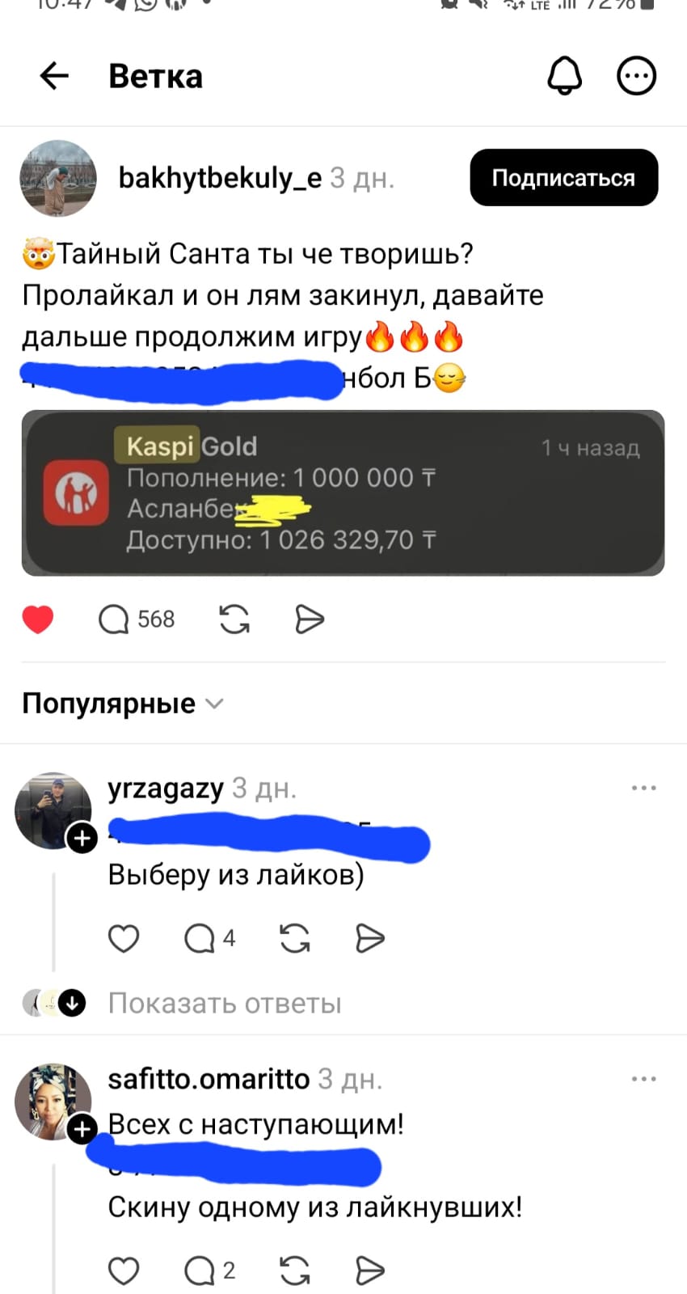Follow yrzagazy via plus badge on avatar
This screenshot has width=687, height=1294.
[82, 839]
